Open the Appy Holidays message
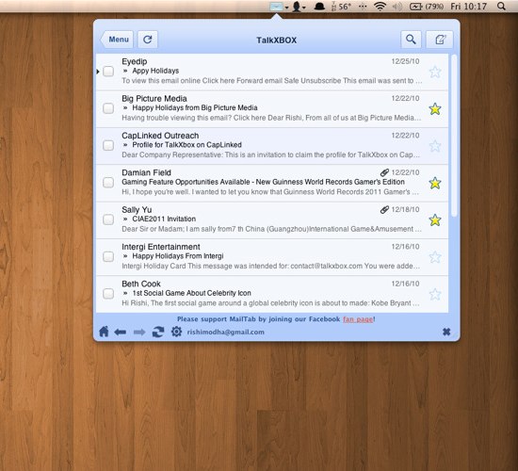The height and width of the screenshot is (471, 518). tap(155, 71)
